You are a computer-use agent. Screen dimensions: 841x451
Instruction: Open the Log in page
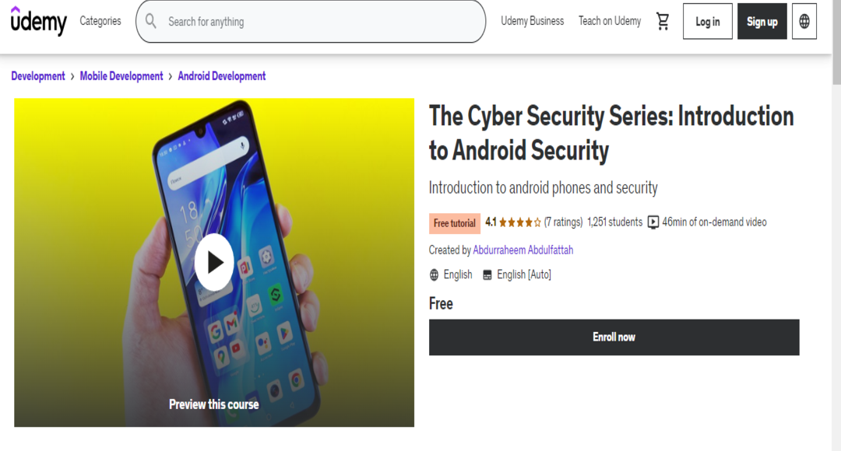(707, 21)
